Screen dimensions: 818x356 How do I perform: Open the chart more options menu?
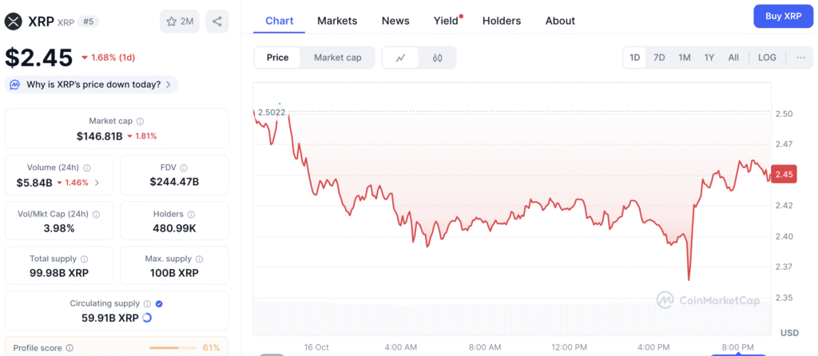pos(800,57)
